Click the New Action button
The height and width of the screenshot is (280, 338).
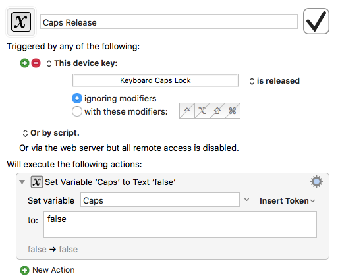tap(47, 270)
